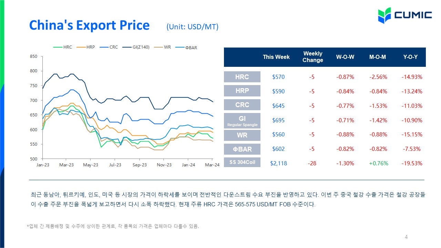Click the page number 4
This screenshot has height=248, width=441.
pos(406,237)
